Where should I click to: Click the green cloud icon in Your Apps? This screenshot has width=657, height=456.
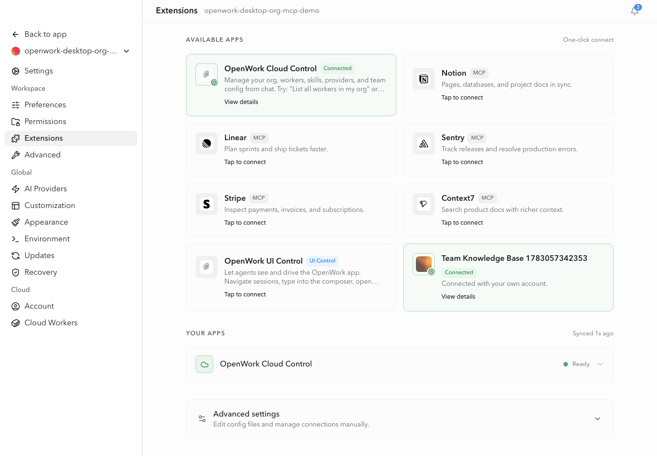coord(204,364)
